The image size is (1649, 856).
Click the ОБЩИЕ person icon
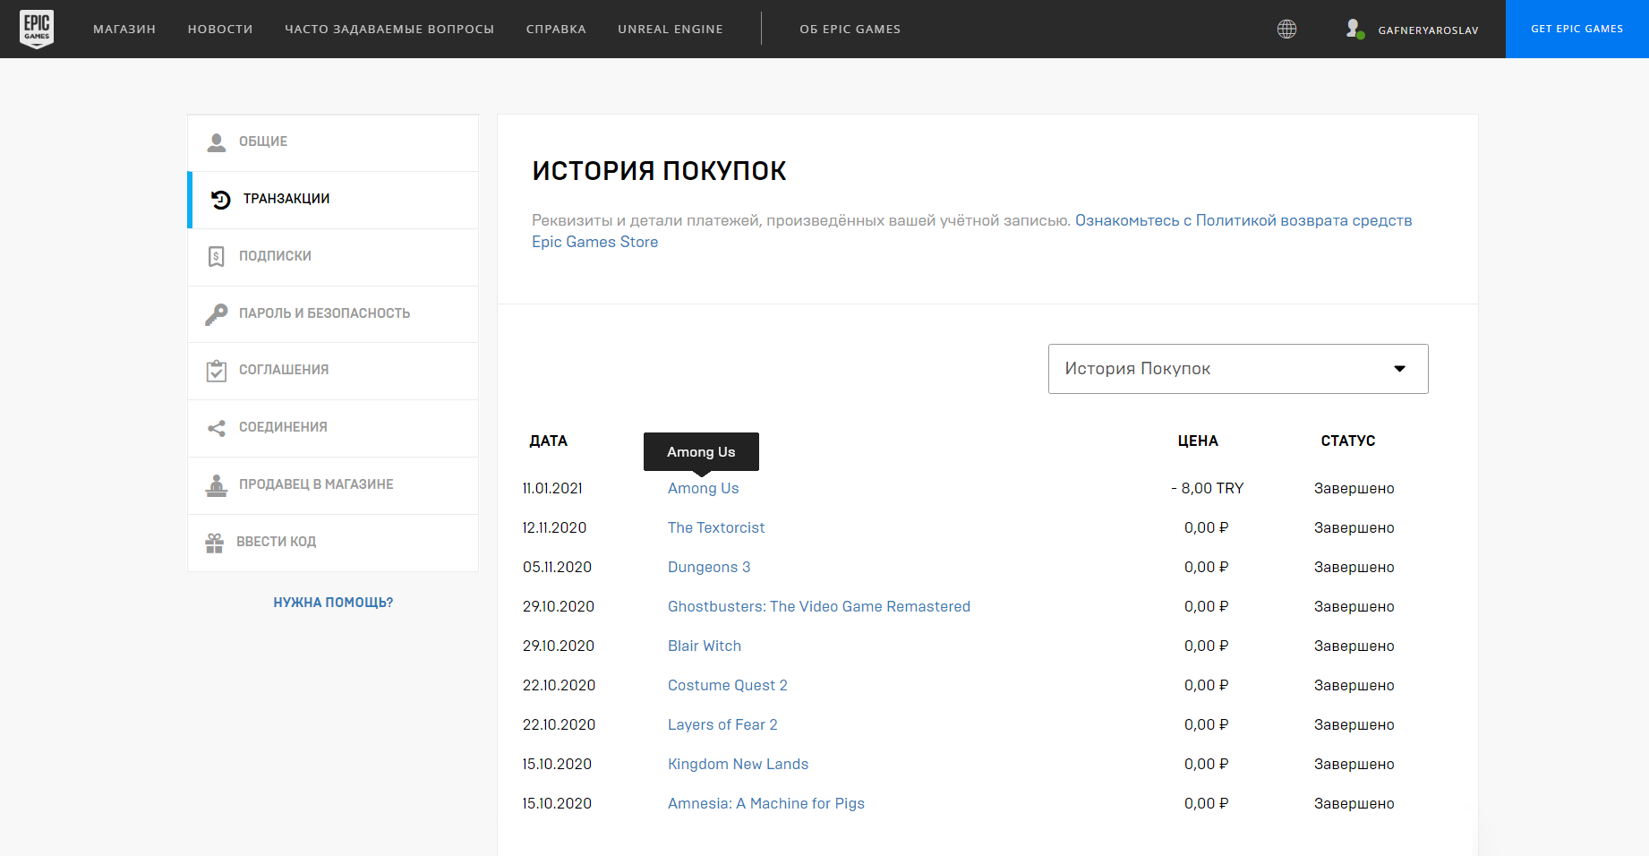[217, 142]
